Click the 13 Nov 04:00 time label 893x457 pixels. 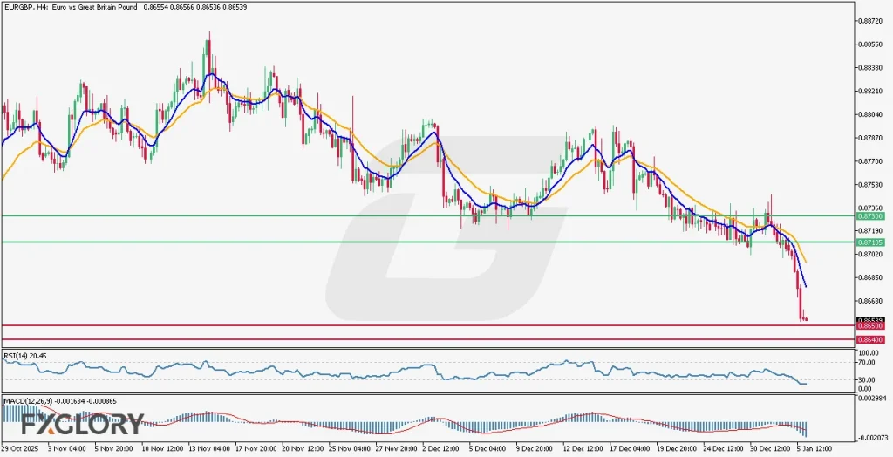click(x=209, y=448)
